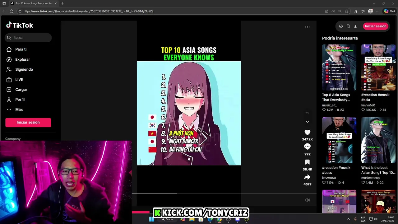The image size is (398, 224).
Task: Open kevvo160 video with 160.6K likes
Action: (378, 68)
